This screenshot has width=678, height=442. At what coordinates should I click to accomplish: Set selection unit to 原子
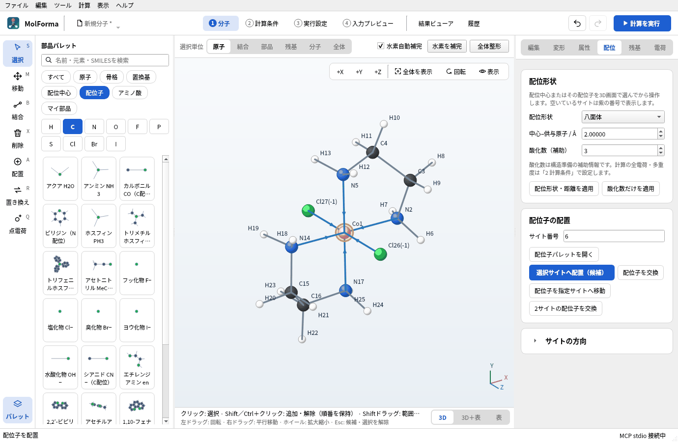(x=219, y=47)
